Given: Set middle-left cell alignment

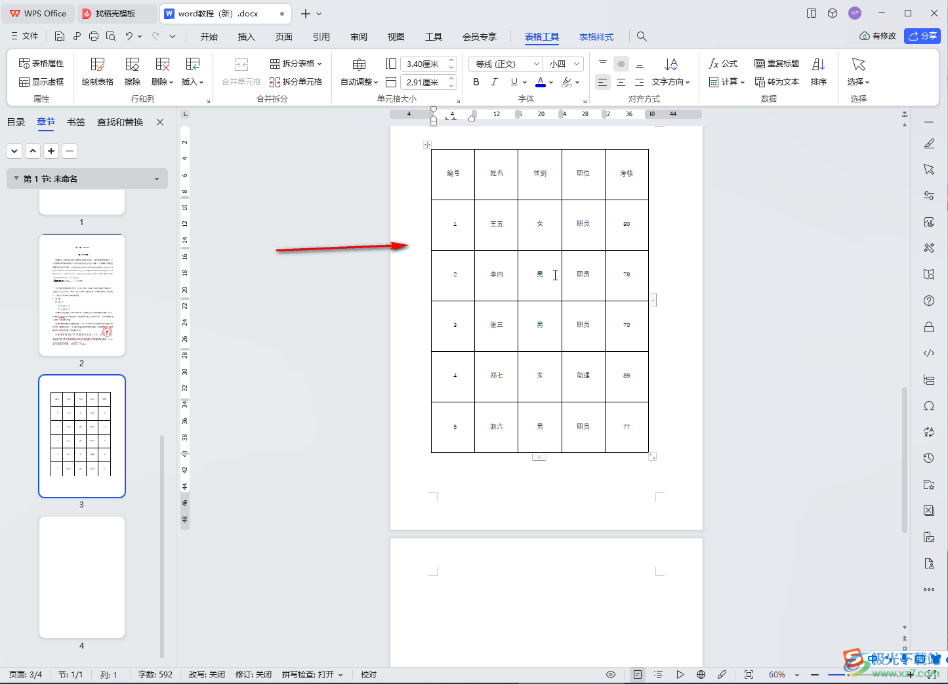Looking at the screenshot, I should (602, 82).
